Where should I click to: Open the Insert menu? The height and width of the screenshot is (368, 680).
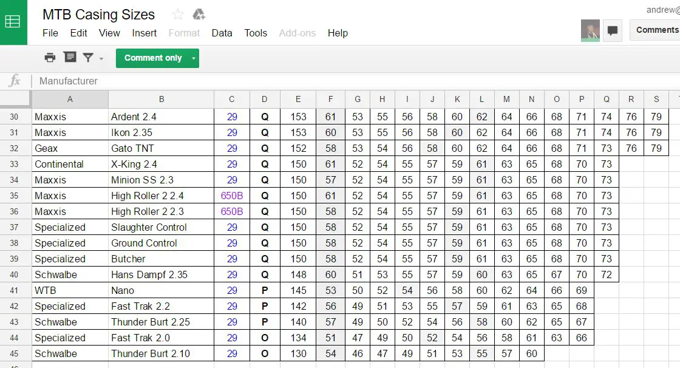click(144, 33)
